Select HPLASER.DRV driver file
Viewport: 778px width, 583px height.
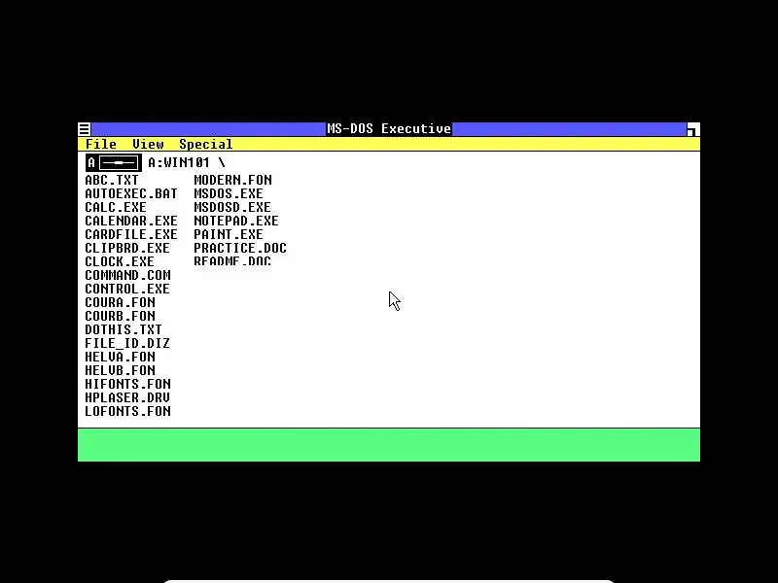pos(127,398)
